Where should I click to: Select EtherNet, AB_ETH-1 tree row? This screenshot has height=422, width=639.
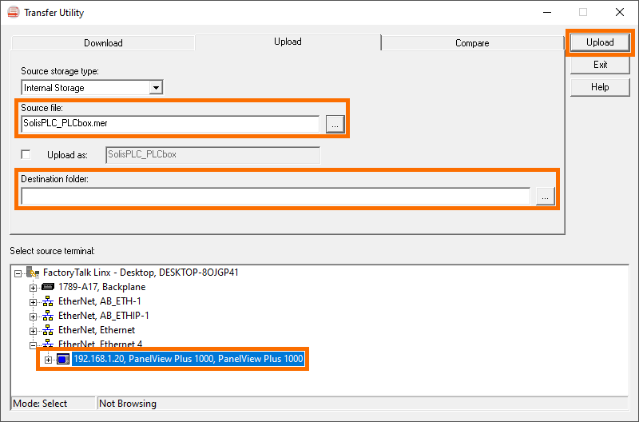point(99,301)
